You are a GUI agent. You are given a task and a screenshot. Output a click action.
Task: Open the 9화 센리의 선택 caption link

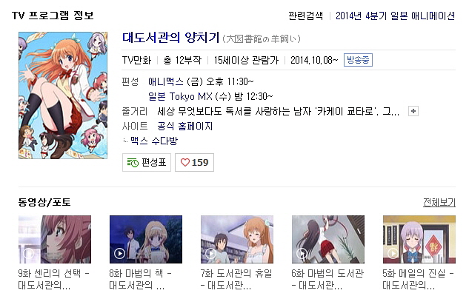(54, 279)
